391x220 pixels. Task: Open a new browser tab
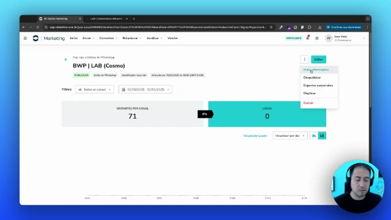pyautogui.click(x=134, y=19)
